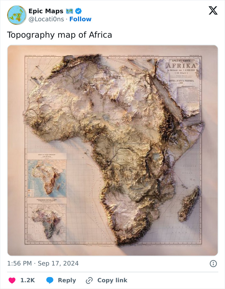Click the Follow link

coord(80,19)
